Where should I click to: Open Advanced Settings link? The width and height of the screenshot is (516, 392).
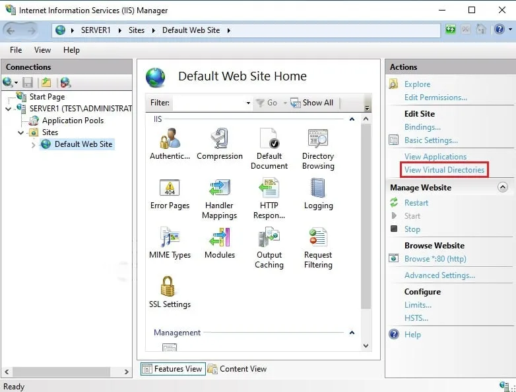click(439, 275)
